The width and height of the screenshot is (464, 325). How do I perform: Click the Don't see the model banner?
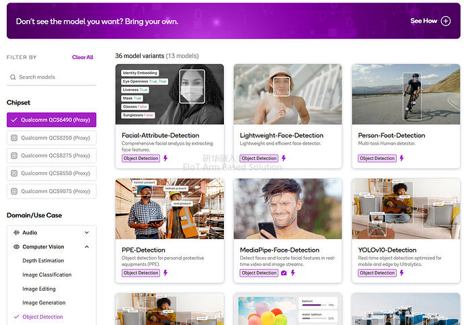coord(233,21)
